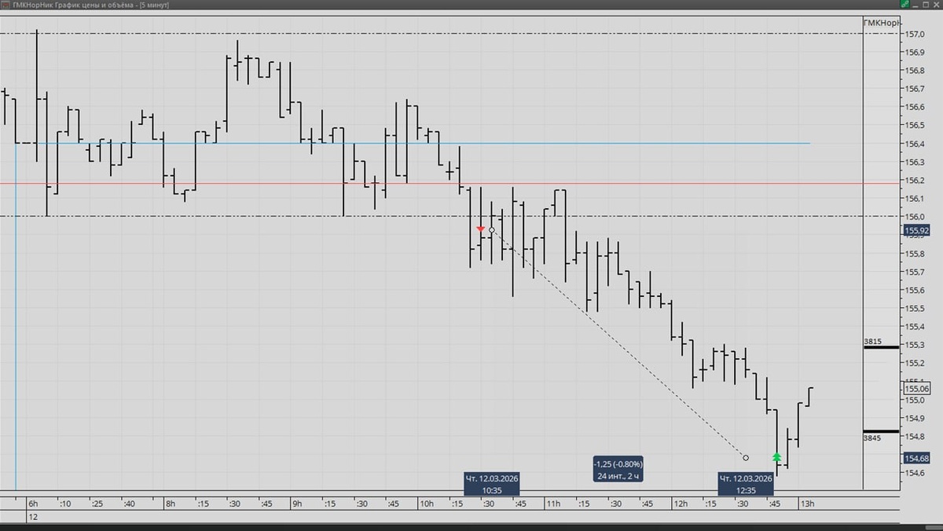
Task: Grab the ruler start handle near 10:35
Action: click(492, 230)
